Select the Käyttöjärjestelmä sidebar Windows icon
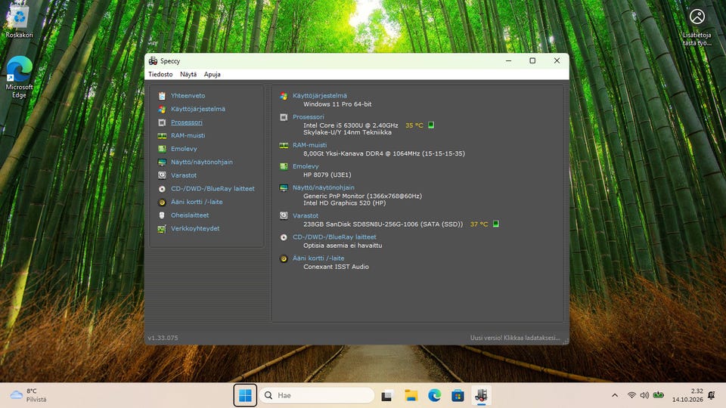Screen dimensions: 726x408 [162, 109]
